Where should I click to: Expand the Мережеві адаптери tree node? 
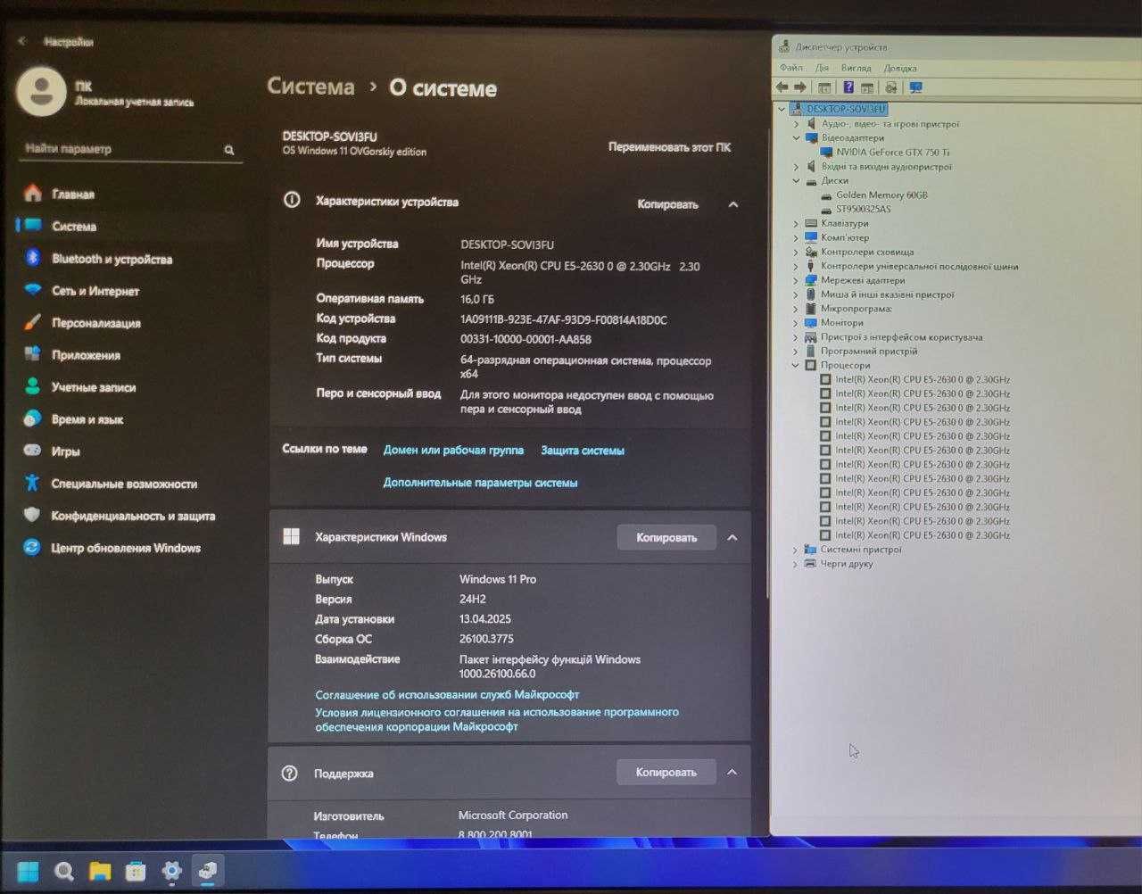pos(796,280)
